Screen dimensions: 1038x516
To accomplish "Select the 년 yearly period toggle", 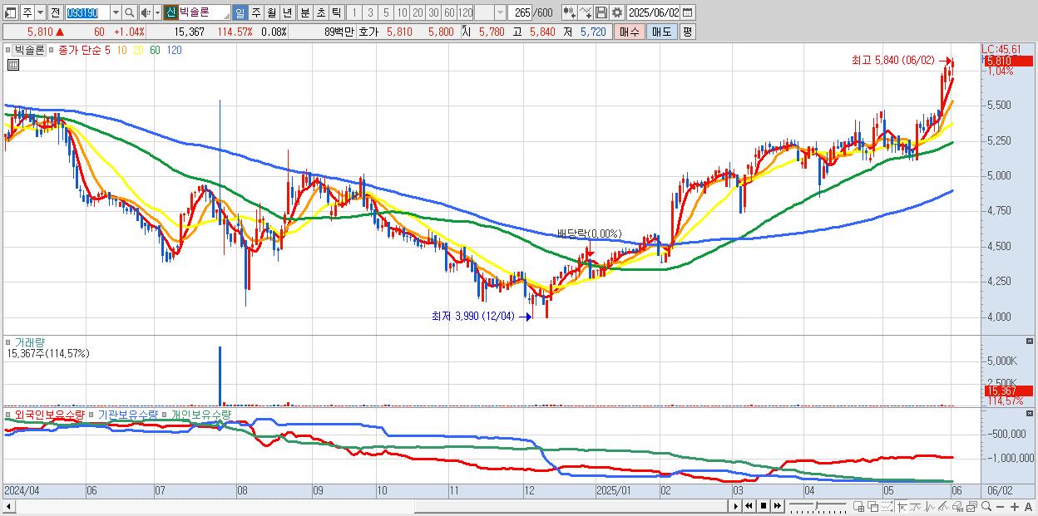I will [287, 12].
